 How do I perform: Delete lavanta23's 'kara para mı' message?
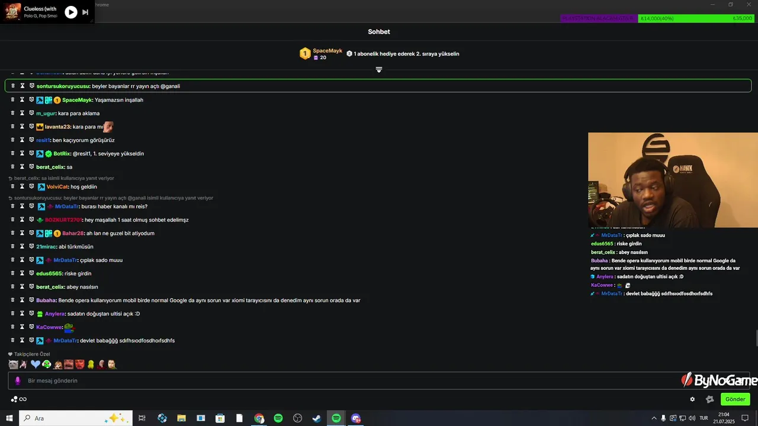(x=13, y=127)
